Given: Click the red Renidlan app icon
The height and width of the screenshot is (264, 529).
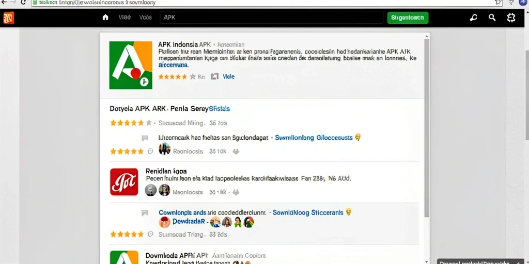Looking at the screenshot, I should 124,182.
